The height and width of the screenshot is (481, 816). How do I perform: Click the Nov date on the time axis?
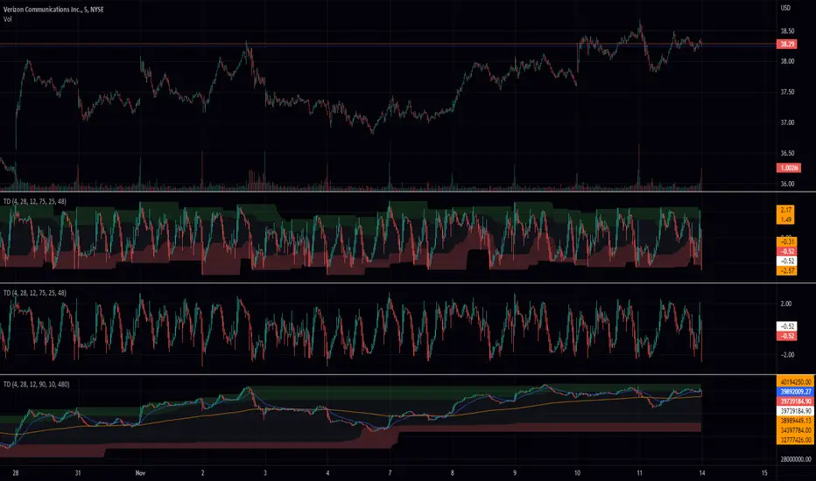[140, 472]
